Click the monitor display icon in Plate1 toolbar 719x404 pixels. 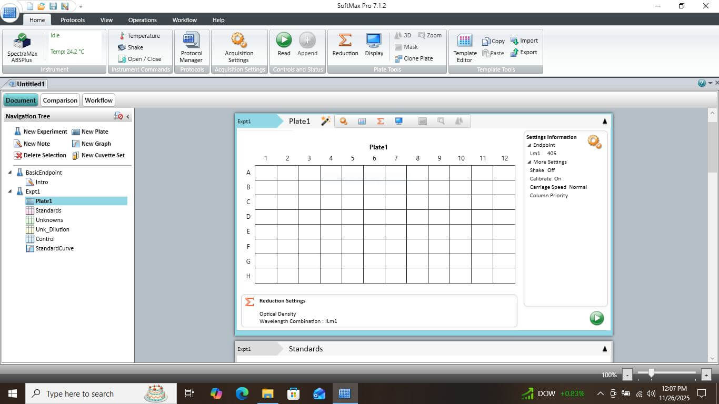pos(398,121)
